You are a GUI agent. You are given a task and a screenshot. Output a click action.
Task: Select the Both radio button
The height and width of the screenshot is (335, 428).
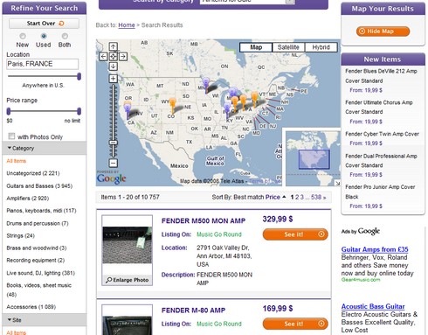[65, 36]
